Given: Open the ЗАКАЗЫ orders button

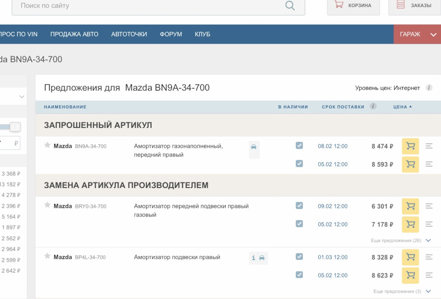Looking at the screenshot, I should (414, 6).
